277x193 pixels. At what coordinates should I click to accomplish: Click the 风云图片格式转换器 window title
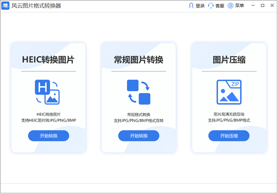point(36,6)
